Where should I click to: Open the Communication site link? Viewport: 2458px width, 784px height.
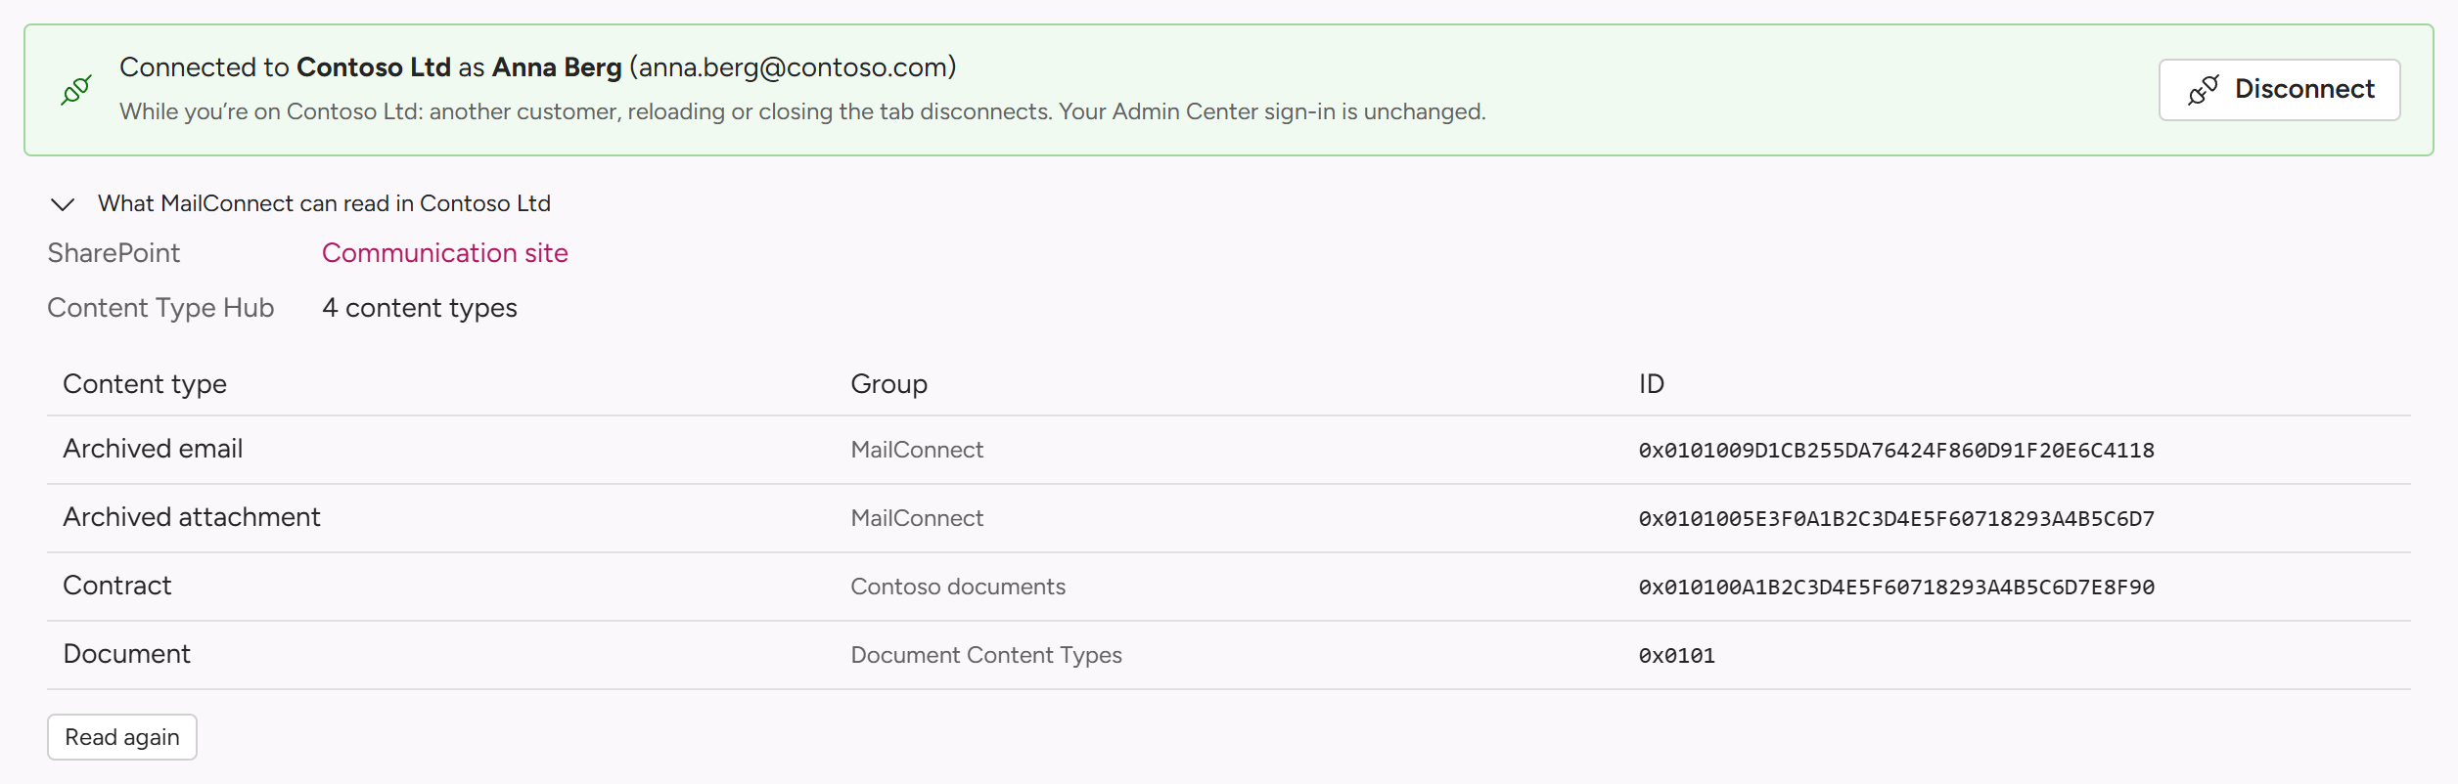444,253
